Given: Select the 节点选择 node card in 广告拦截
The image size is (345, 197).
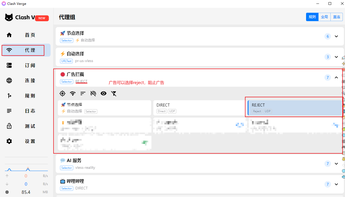Looking at the screenshot, I should coord(104,108).
